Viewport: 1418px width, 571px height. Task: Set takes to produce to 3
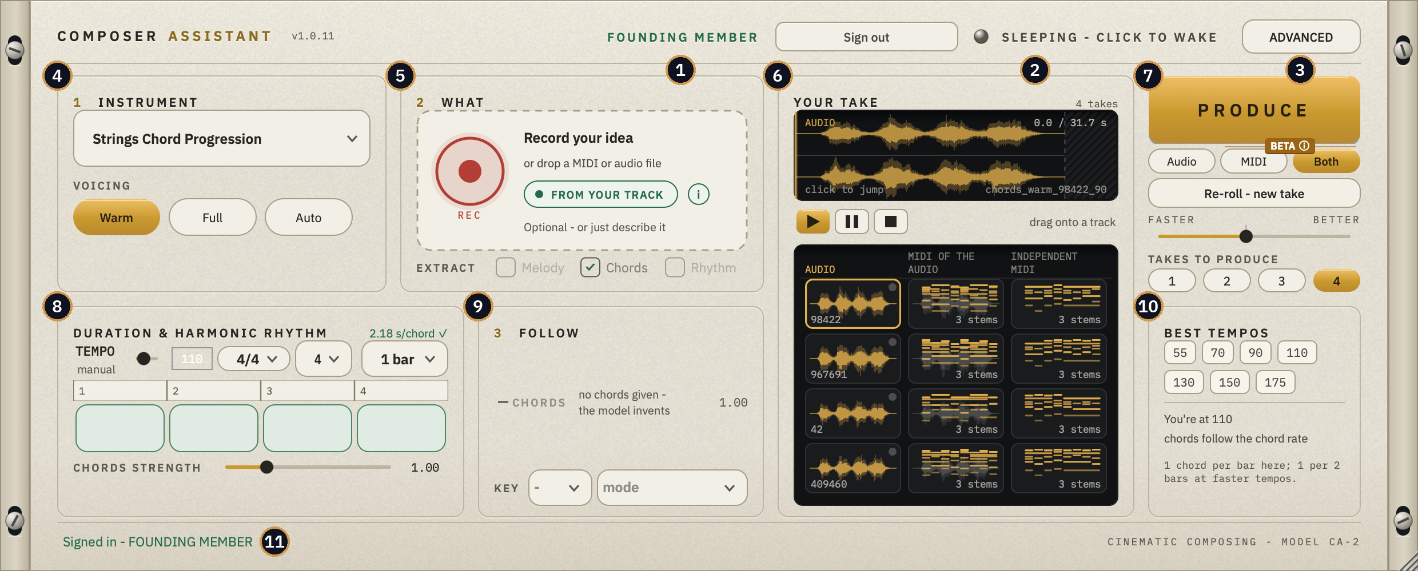(x=1282, y=281)
